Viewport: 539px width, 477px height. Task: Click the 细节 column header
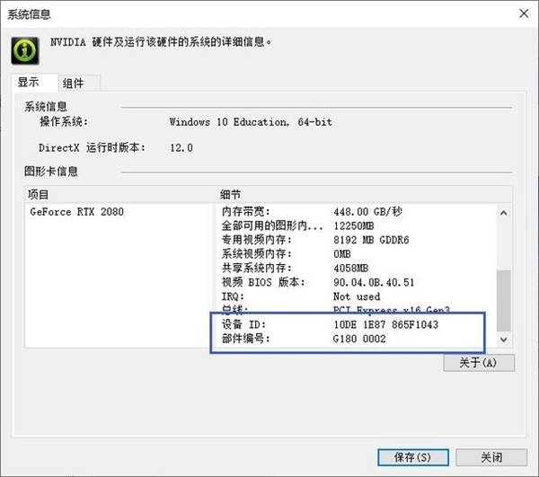pos(364,195)
